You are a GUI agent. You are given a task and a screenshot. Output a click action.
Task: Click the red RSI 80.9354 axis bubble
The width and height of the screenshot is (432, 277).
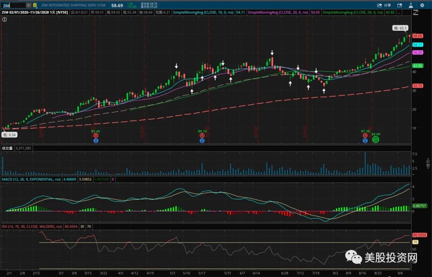tap(420, 235)
